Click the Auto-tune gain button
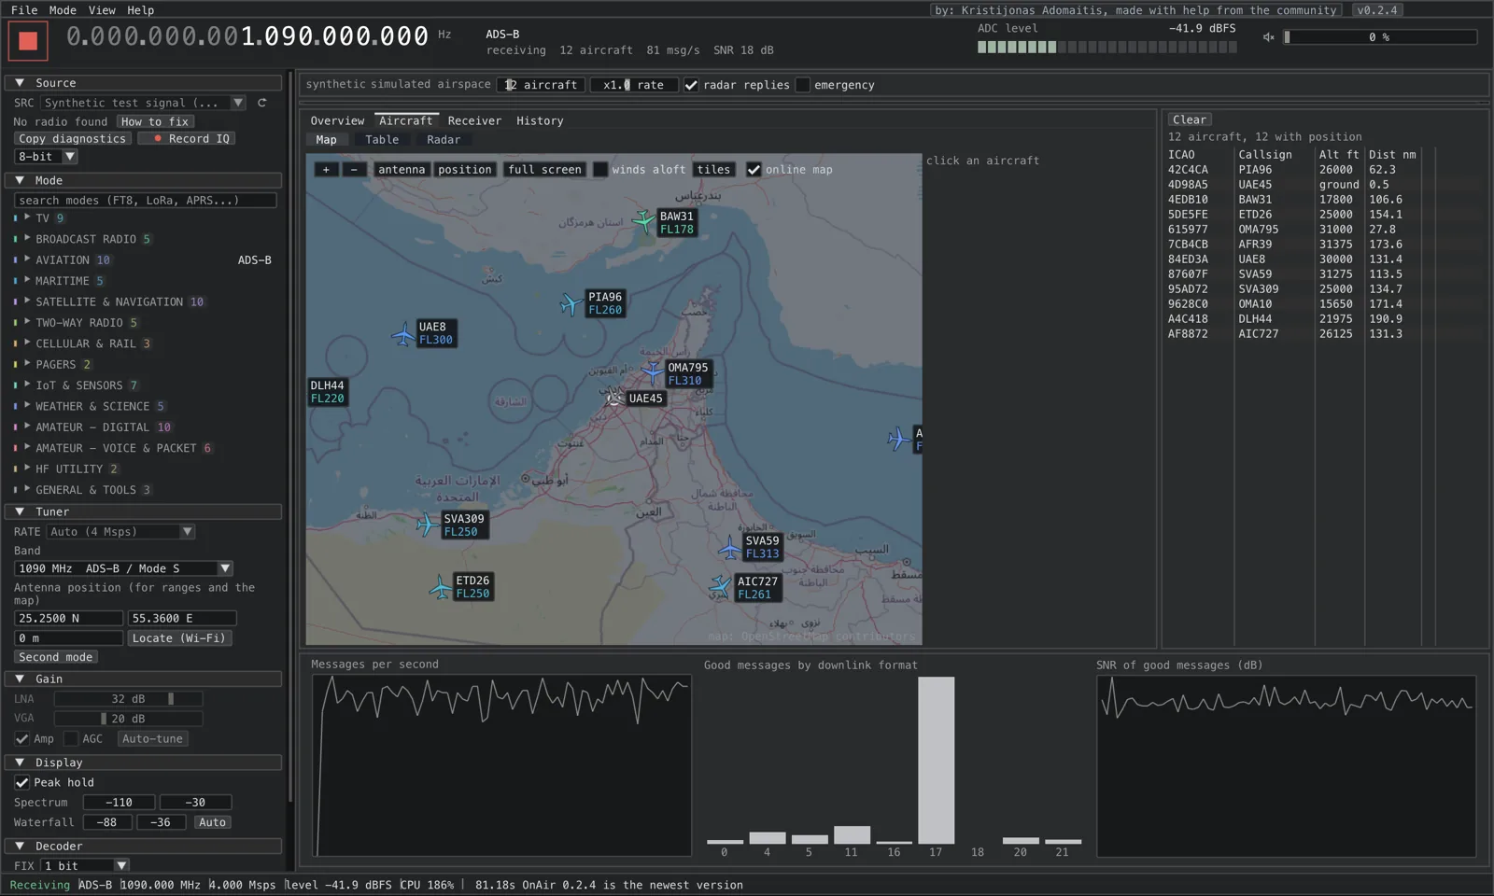 pyautogui.click(x=153, y=738)
